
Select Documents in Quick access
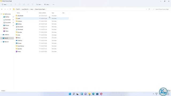(x=8, y=22)
